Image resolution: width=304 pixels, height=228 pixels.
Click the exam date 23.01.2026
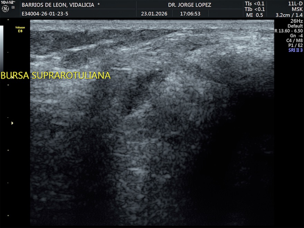[153, 14]
